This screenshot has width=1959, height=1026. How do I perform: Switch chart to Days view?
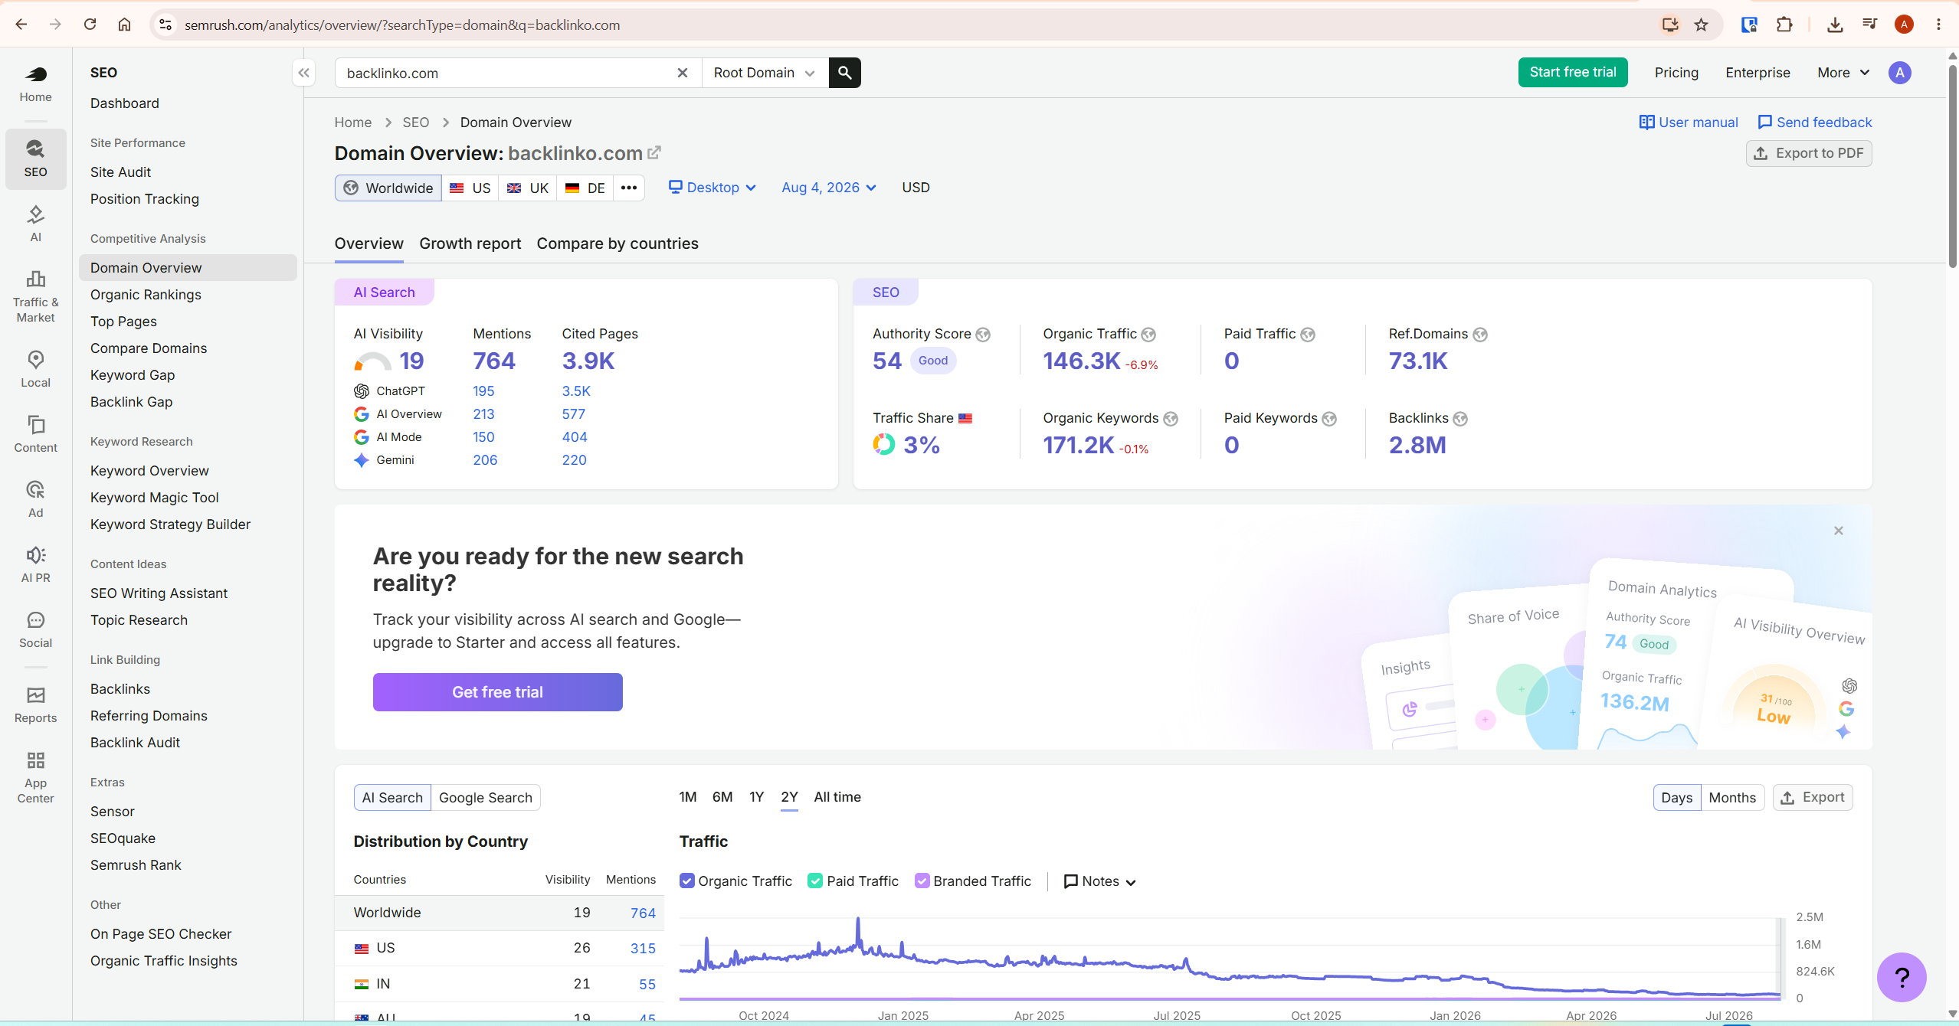point(1677,797)
